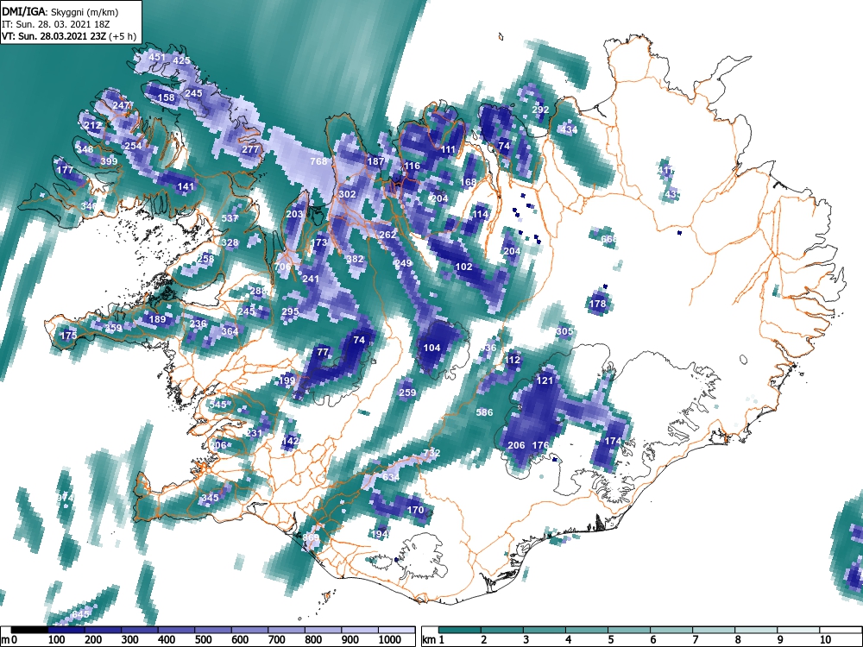Click the map reading 259
The width and height of the screenshot is (863, 647).
click(408, 393)
